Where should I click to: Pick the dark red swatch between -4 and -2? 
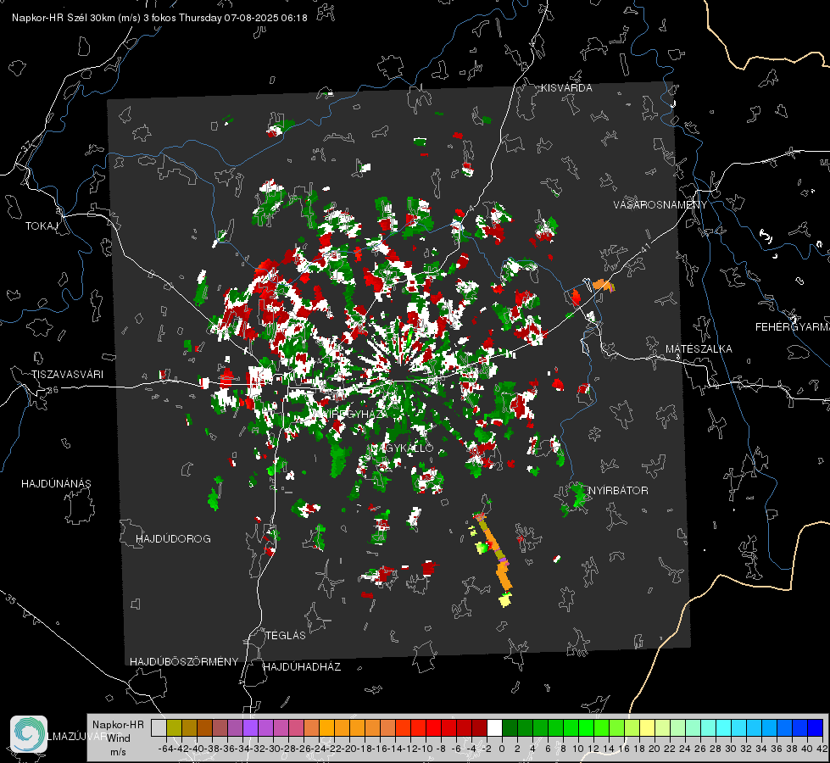pyautogui.click(x=479, y=727)
